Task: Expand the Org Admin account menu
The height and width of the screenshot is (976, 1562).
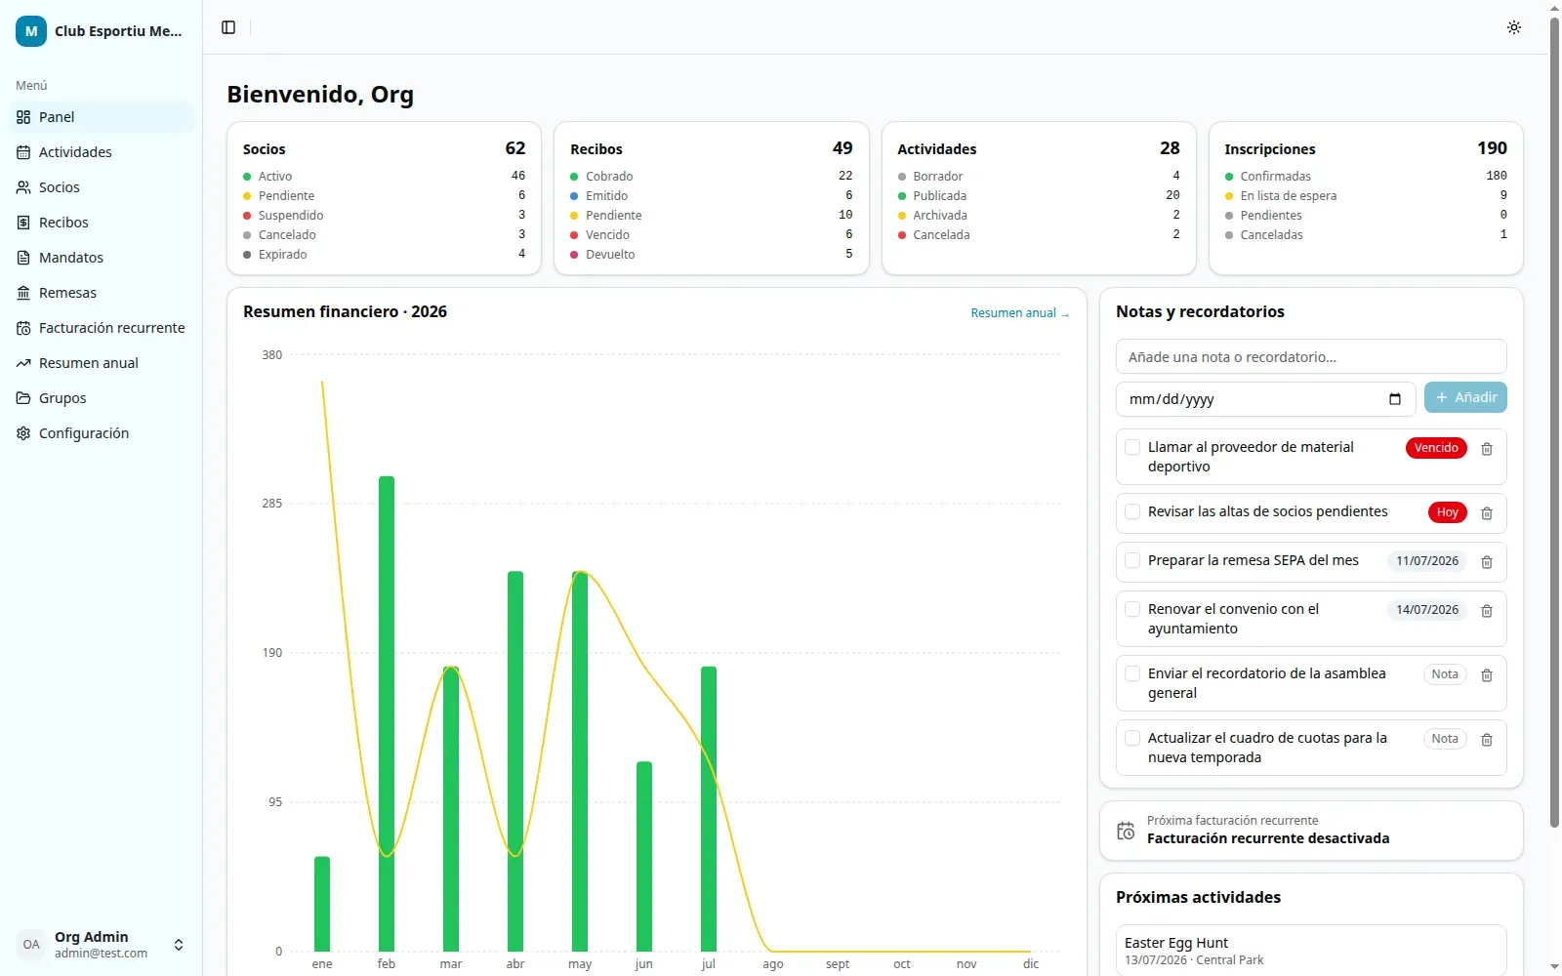Action: 102,945
